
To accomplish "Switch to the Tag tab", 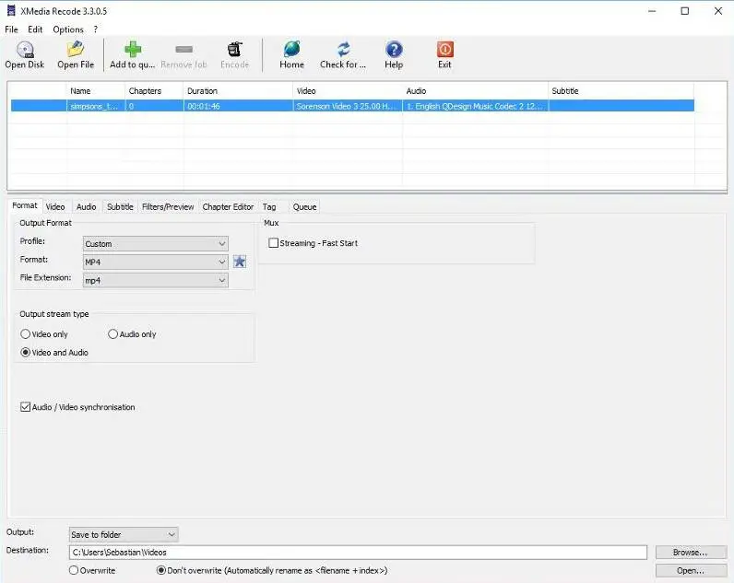I will [x=269, y=206].
